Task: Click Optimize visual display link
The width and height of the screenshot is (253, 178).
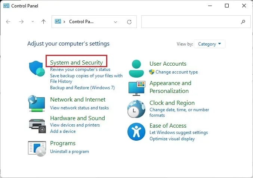Action: [x=172, y=139]
